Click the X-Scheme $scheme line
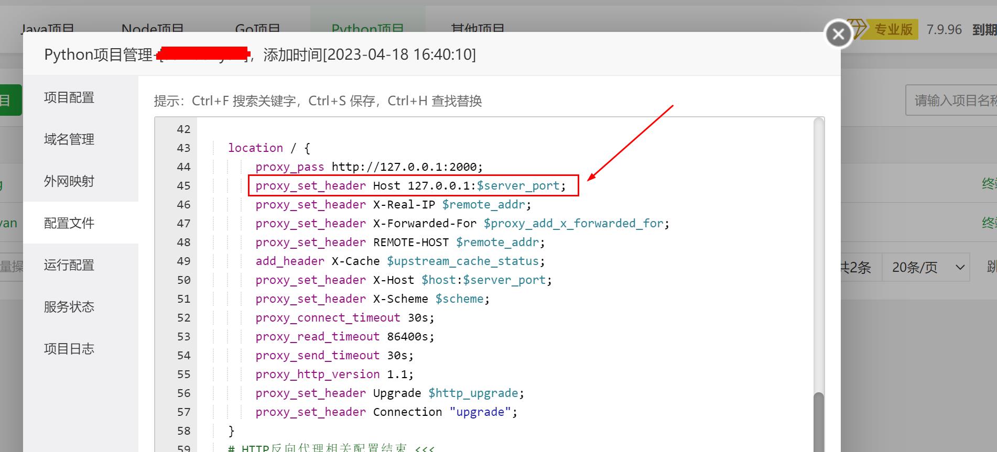The width and height of the screenshot is (997, 452). click(x=373, y=299)
